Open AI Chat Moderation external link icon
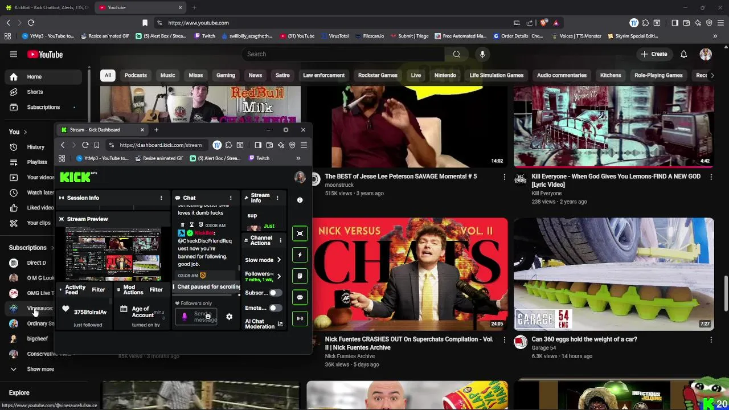Screen dimensions: 729x410 (x=280, y=324)
